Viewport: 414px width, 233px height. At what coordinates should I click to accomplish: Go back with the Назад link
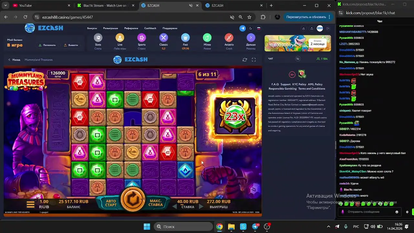tap(14, 60)
